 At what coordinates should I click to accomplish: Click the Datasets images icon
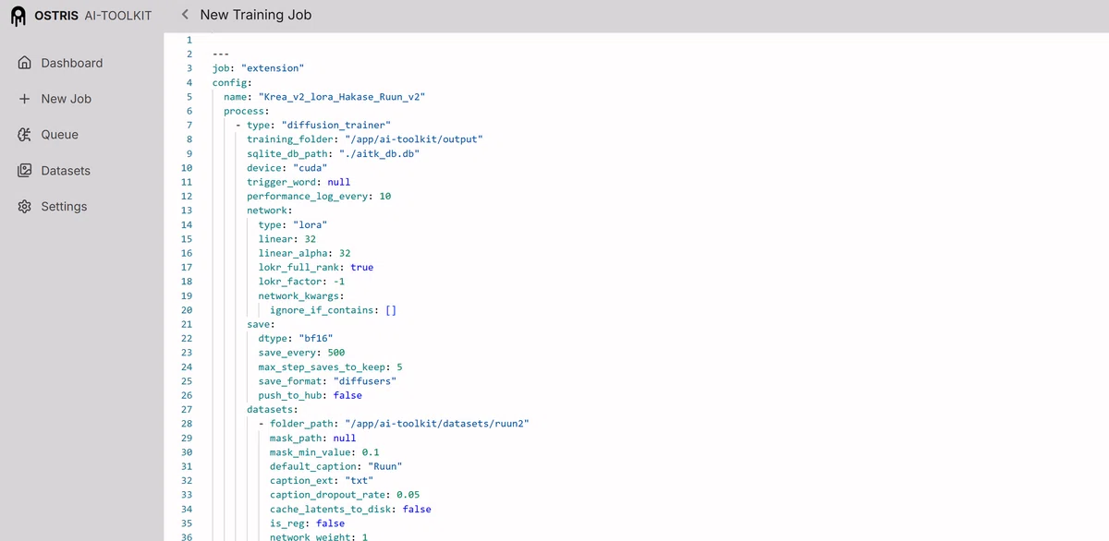pos(25,171)
